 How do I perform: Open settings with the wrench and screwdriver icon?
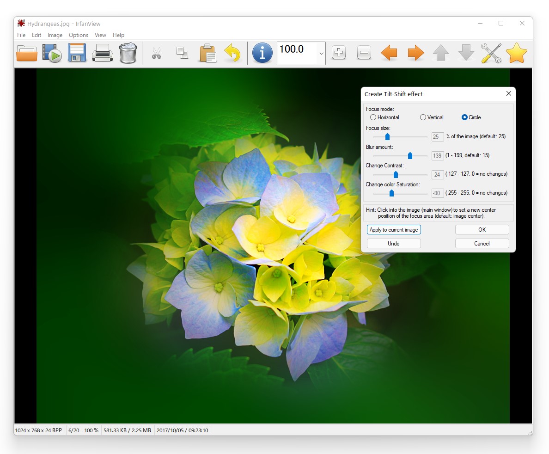tap(491, 53)
